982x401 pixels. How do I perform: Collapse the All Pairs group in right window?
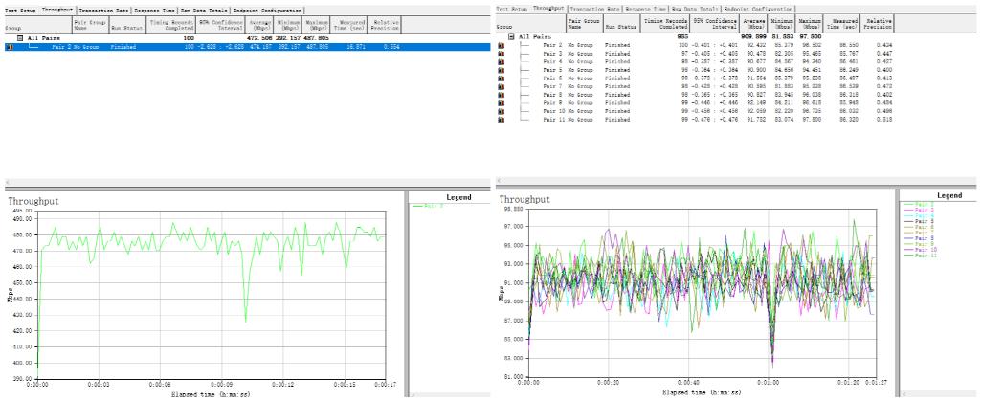(511, 36)
